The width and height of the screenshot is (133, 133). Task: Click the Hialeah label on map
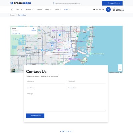point(52,37)
